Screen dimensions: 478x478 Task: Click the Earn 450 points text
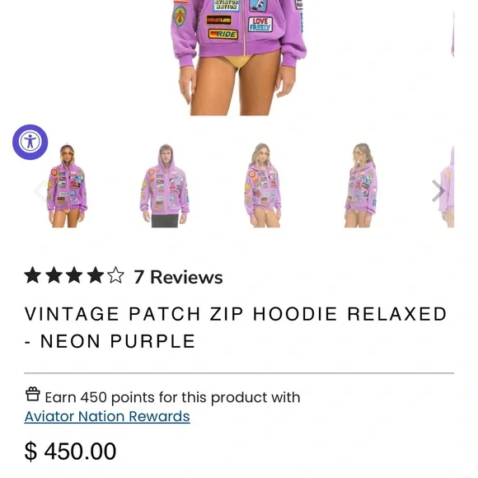coord(172,397)
